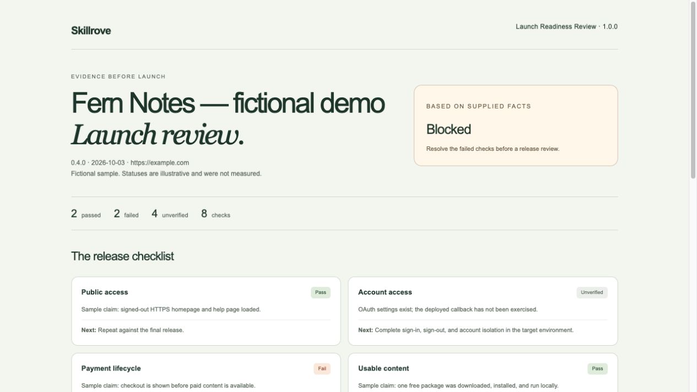Click the vertical page scrollbar thumb

pyautogui.click(x=693, y=90)
